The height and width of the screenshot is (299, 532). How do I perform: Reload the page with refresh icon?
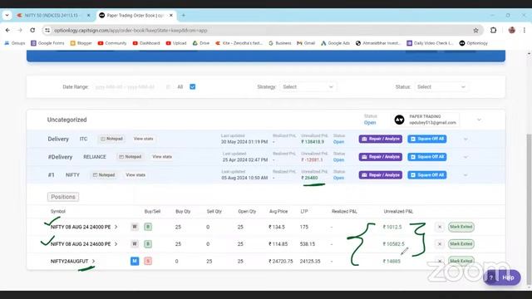(x=32, y=30)
